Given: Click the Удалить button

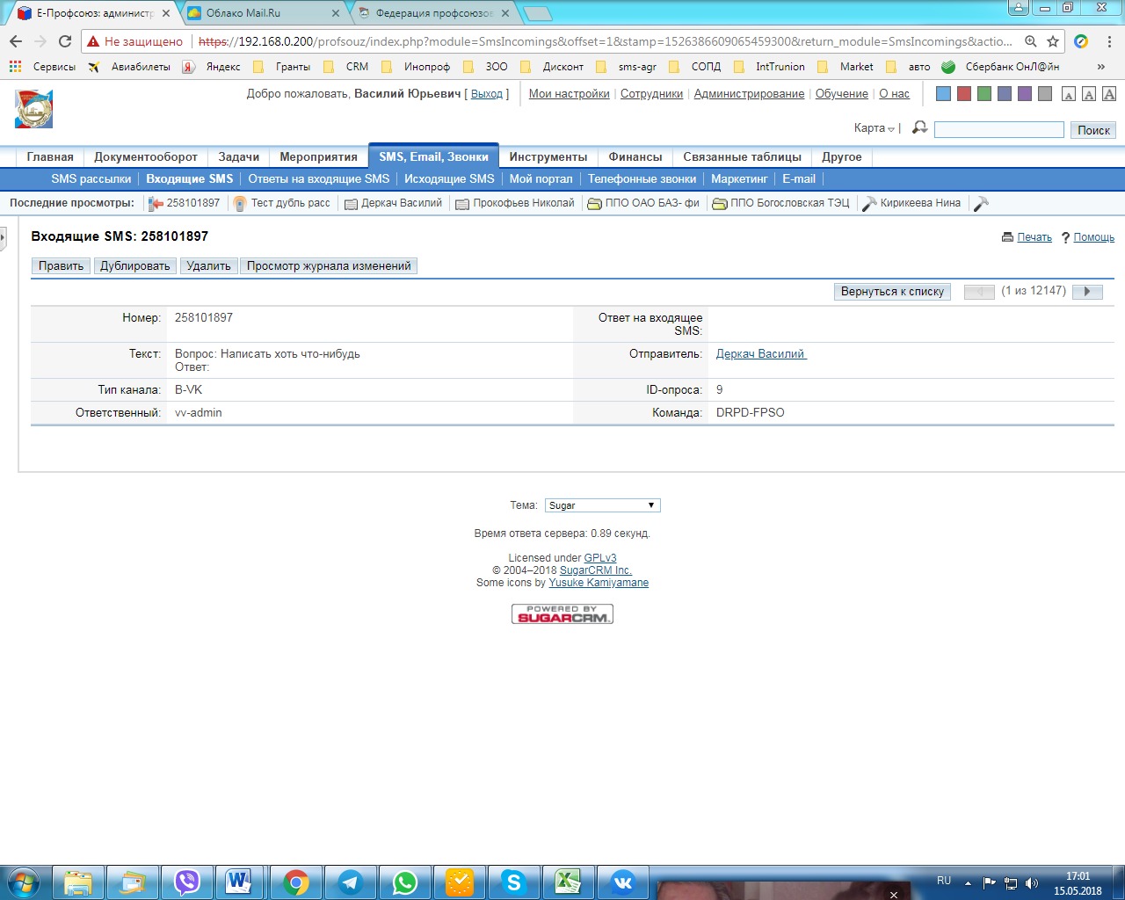Looking at the screenshot, I should (208, 265).
